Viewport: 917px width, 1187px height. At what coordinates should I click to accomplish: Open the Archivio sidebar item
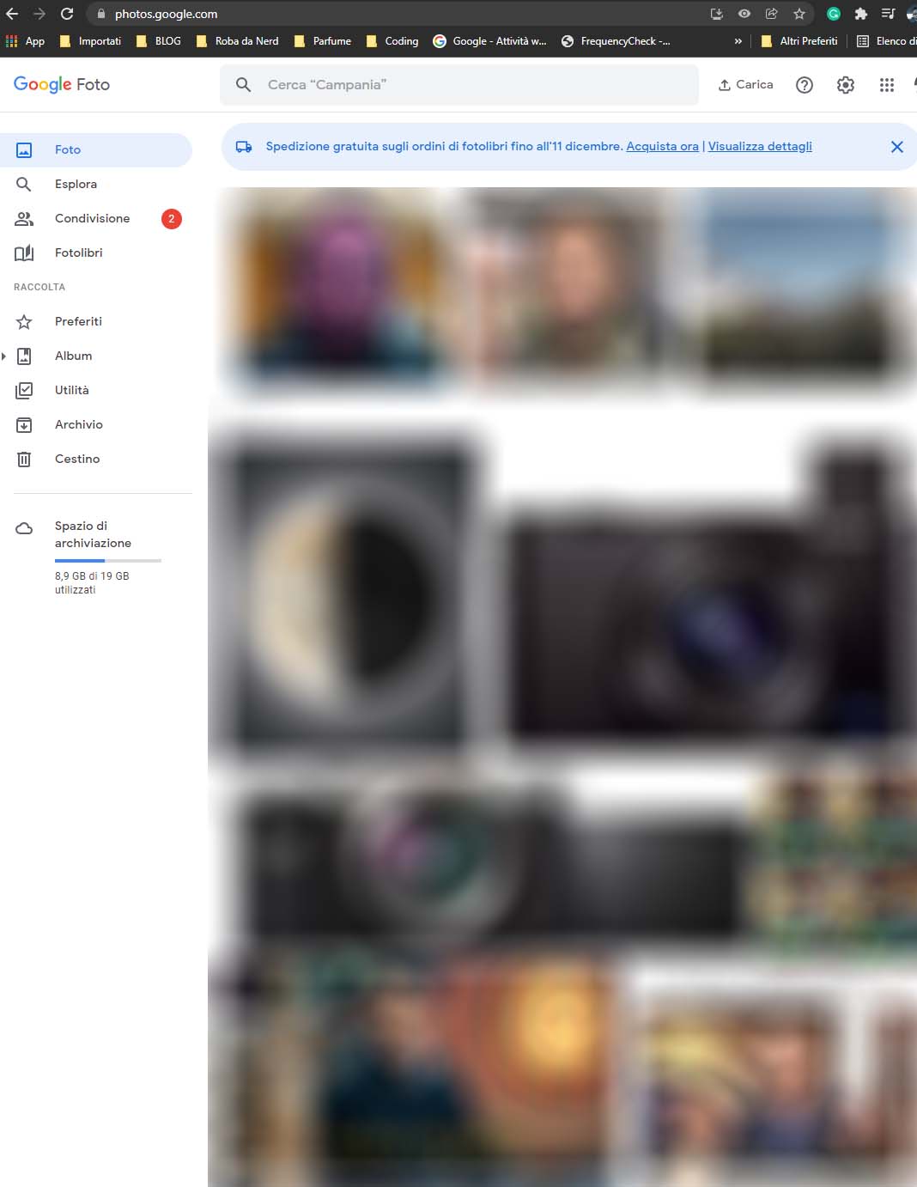[78, 424]
